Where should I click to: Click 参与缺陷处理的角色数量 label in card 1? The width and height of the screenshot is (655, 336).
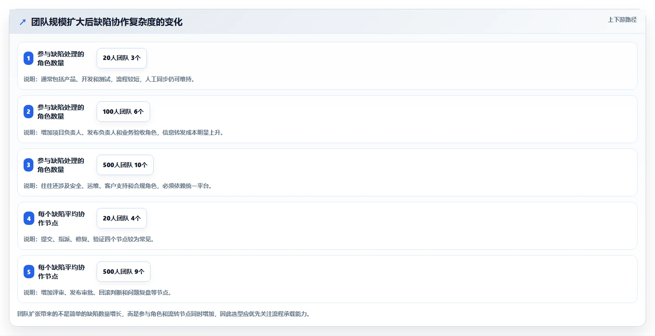pyautogui.click(x=61, y=58)
